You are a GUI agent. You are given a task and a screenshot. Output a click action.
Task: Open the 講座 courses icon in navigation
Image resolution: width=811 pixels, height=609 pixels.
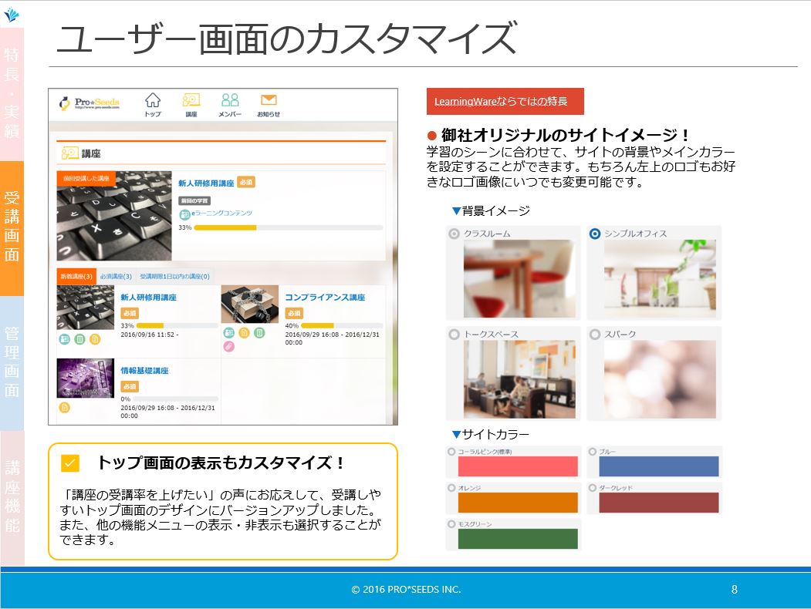point(191,100)
